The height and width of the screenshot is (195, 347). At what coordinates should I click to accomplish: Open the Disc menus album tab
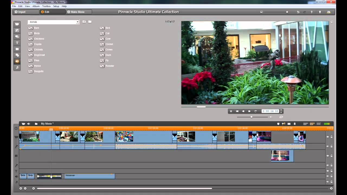pyautogui.click(x=17, y=55)
